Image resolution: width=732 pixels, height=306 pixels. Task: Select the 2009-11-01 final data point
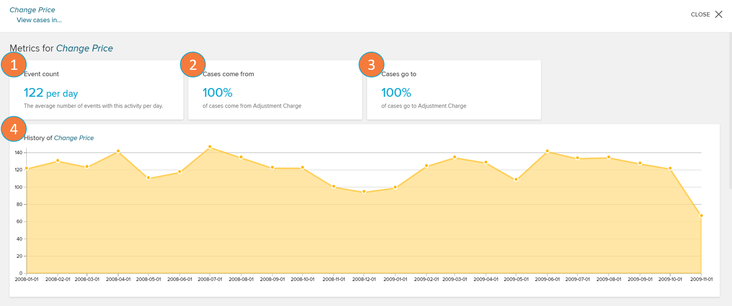click(701, 216)
